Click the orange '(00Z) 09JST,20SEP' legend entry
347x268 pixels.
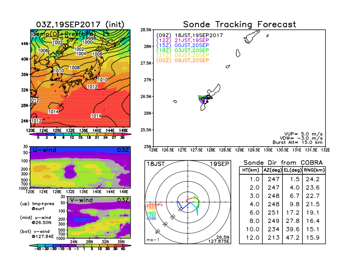(183, 60)
